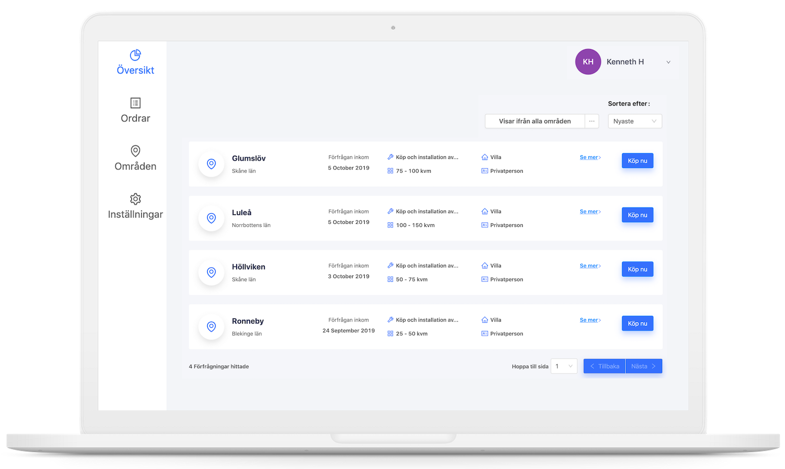Image resolution: width=785 pixels, height=469 pixels.
Task: Expand the Kenneth H user menu chevron
Action: click(x=668, y=62)
